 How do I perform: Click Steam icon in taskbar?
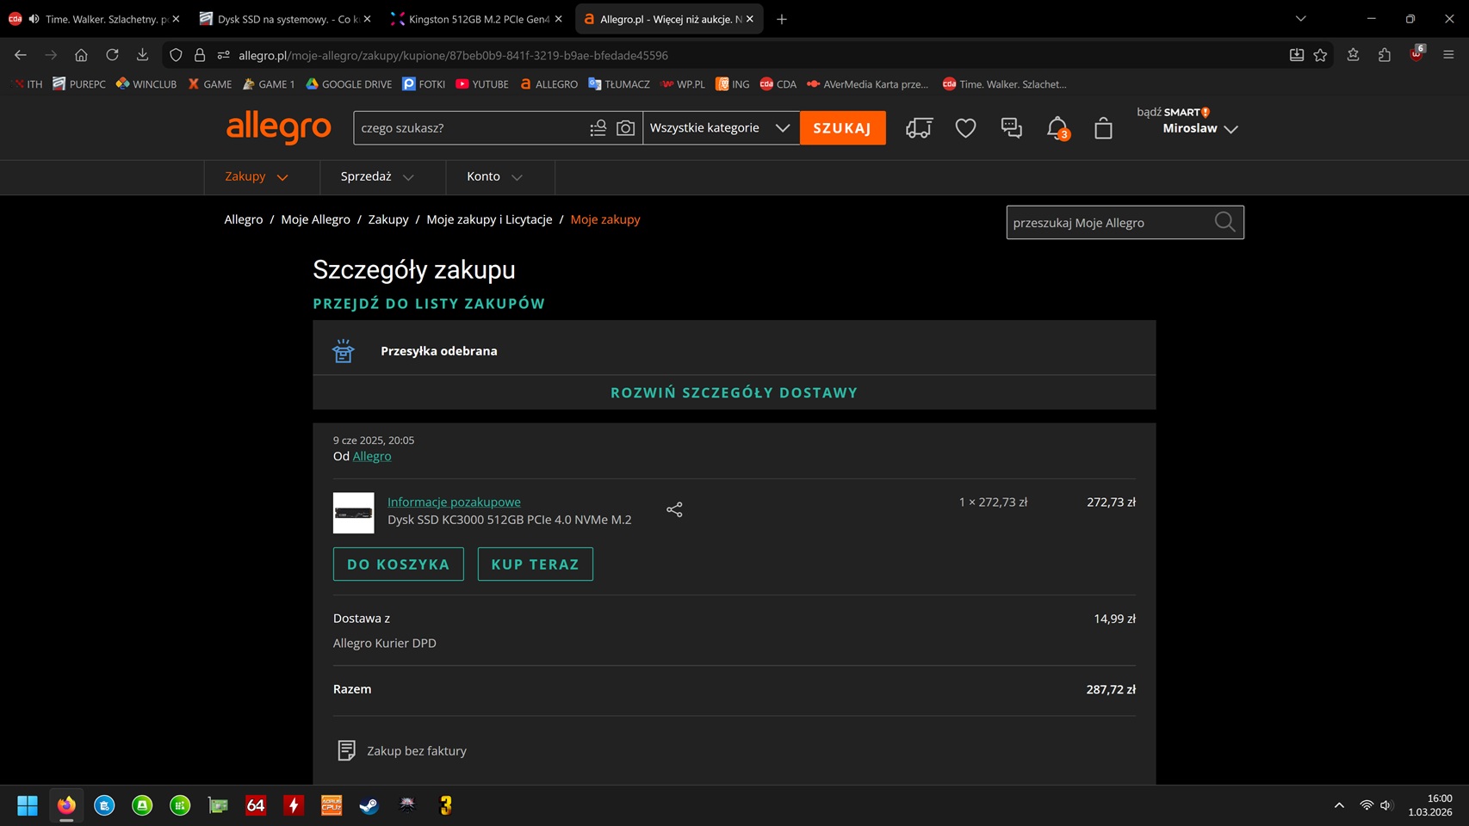(x=369, y=805)
